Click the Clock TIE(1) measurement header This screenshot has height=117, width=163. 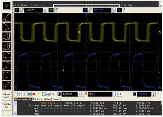[x=74, y=103]
